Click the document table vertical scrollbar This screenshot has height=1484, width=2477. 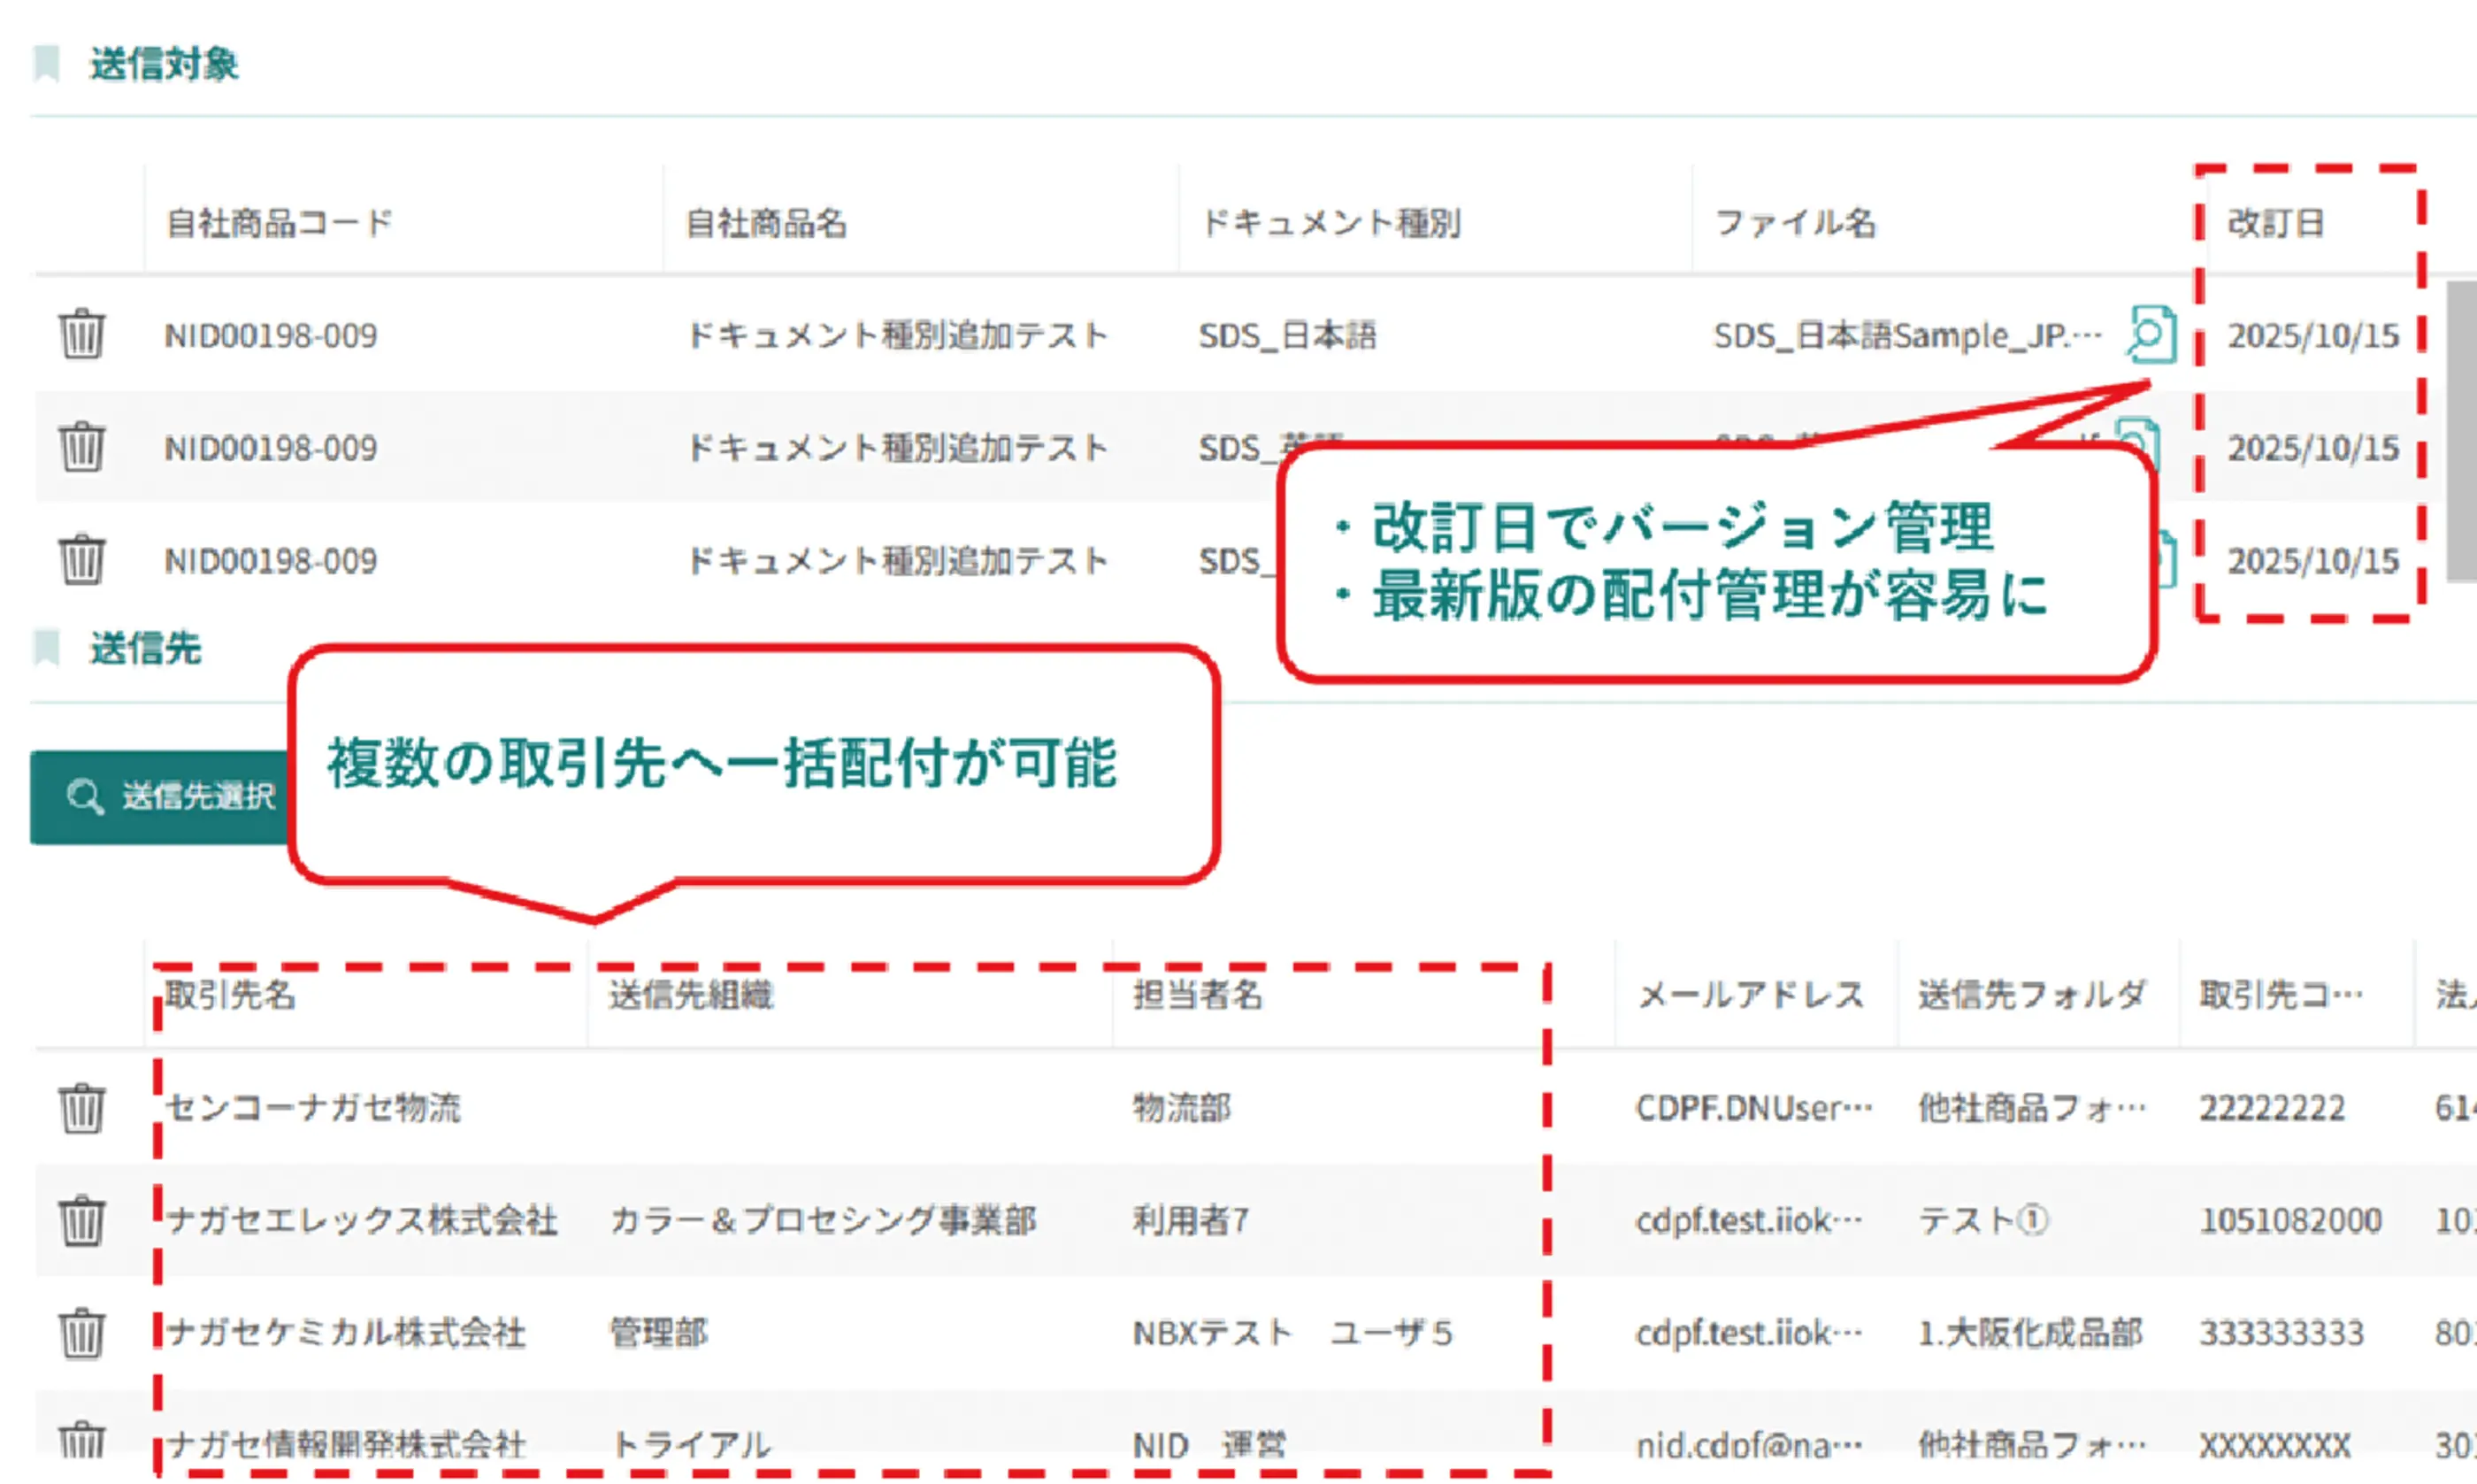2460,430
